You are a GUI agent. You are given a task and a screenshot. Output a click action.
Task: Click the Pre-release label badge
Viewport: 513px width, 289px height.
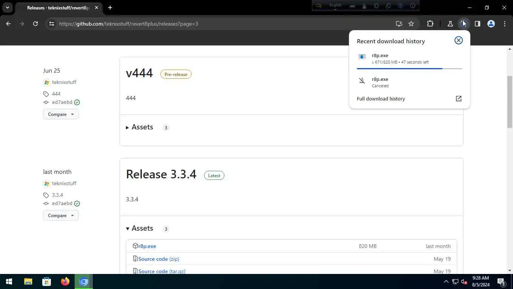click(176, 74)
